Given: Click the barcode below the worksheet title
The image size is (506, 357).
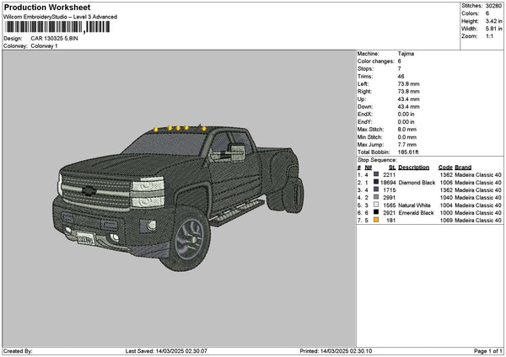Looking at the screenshot, I should click(57, 27).
